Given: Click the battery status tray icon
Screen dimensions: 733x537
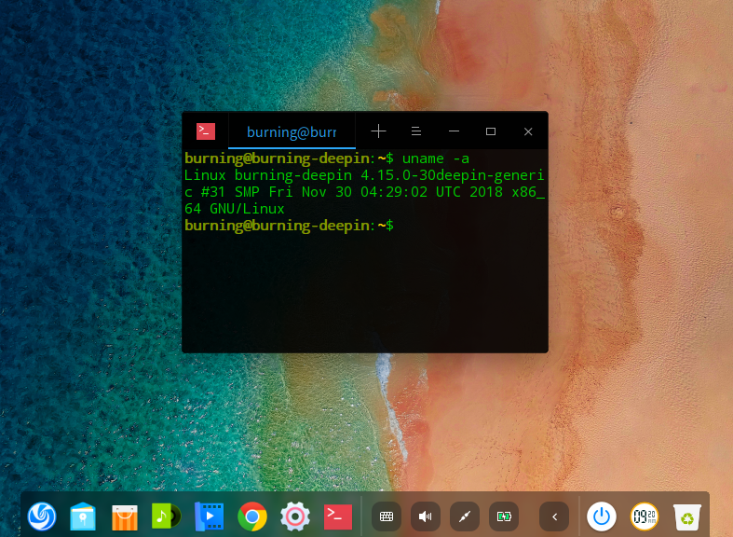Looking at the screenshot, I should coord(504,516).
